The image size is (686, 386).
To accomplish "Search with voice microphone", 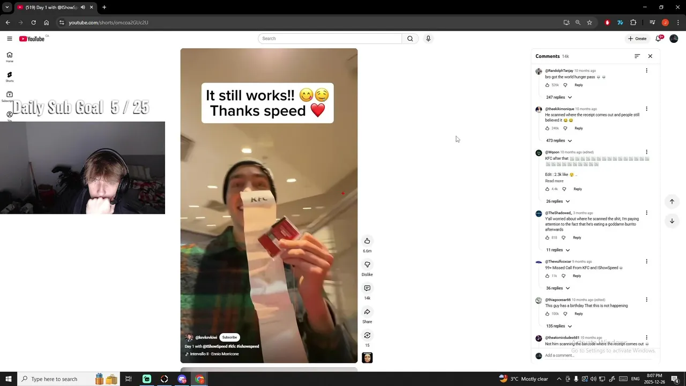I will coord(428,39).
